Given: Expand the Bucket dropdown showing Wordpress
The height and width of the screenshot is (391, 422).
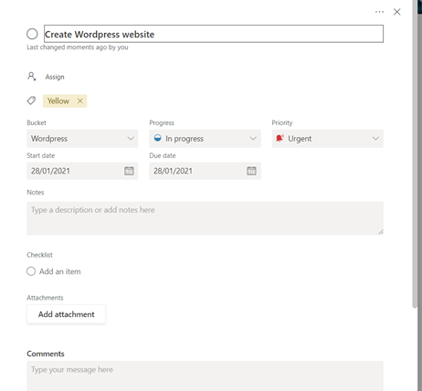Looking at the screenshot, I should click(x=82, y=139).
